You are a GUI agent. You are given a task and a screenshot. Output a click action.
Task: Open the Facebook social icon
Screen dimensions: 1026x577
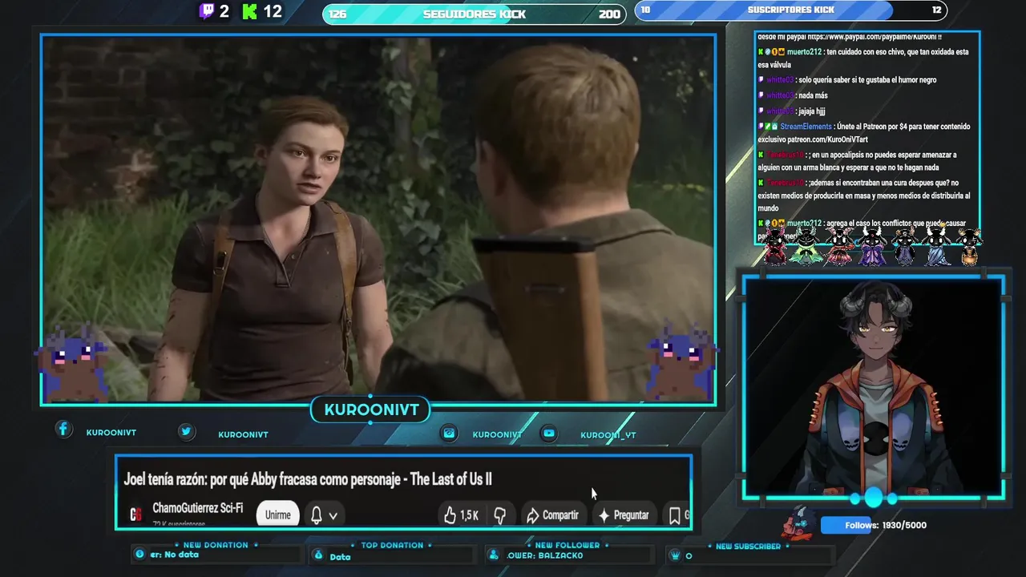[63, 429]
